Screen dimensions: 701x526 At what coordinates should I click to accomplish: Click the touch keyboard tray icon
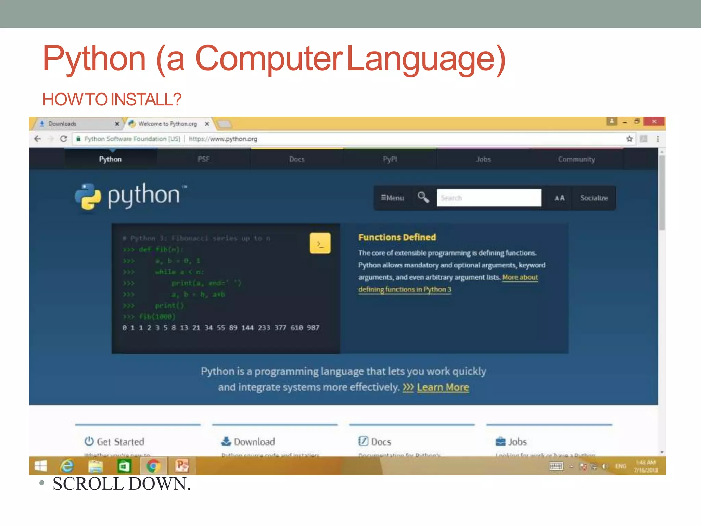556,466
